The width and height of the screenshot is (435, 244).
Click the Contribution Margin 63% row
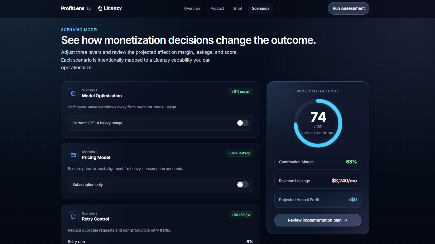click(318, 162)
